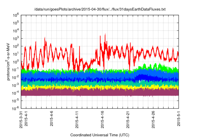Click the 10^0 y-axis tick label
Viewport: 197px width, 138px height.
(16, 62)
